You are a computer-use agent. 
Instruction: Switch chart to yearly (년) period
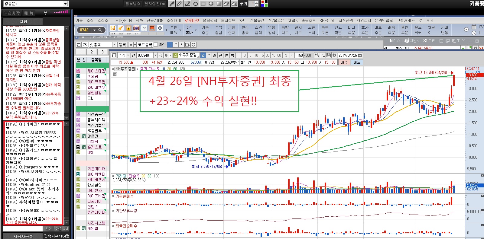(220, 55)
